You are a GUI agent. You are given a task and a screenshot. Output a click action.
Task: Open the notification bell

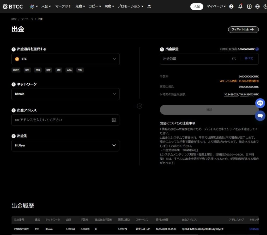(240, 7)
